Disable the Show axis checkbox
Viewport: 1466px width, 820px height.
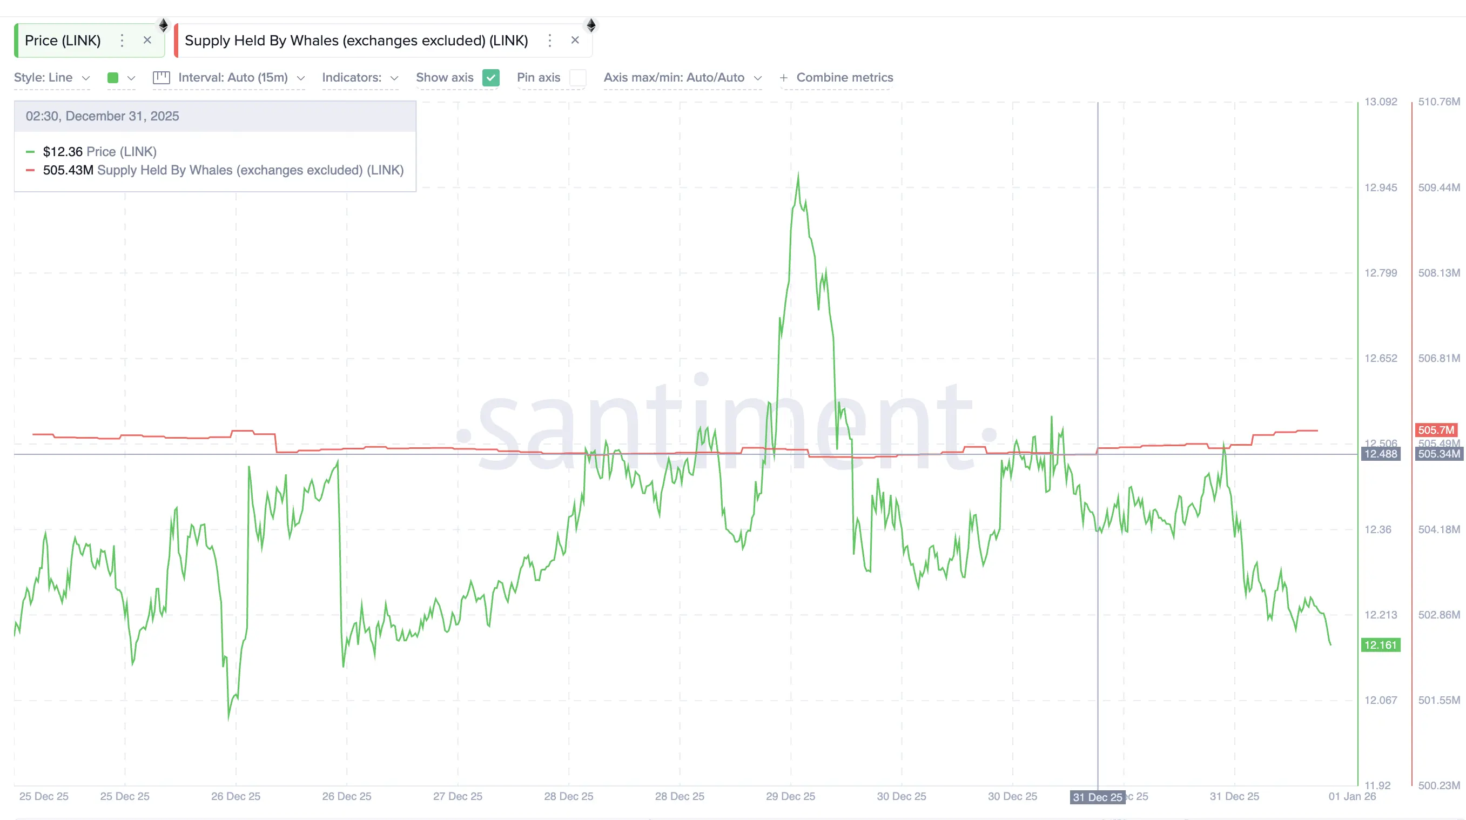coord(490,78)
